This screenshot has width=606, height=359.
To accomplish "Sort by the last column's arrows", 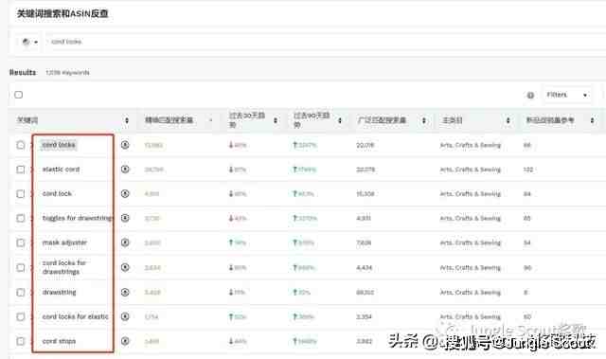I will [592, 120].
